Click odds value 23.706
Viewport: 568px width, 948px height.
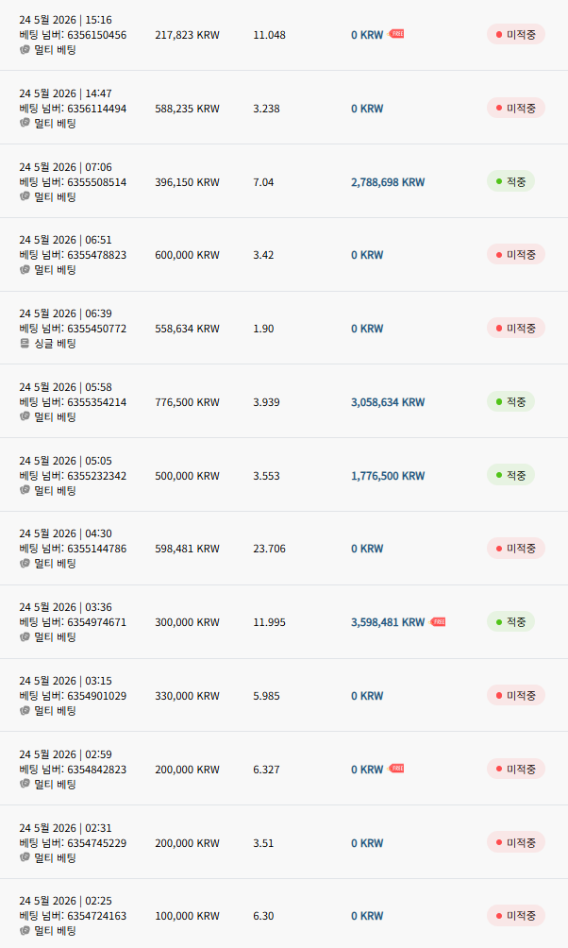tap(270, 549)
